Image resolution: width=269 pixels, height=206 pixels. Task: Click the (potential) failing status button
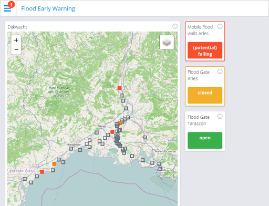pyautogui.click(x=205, y=50)
